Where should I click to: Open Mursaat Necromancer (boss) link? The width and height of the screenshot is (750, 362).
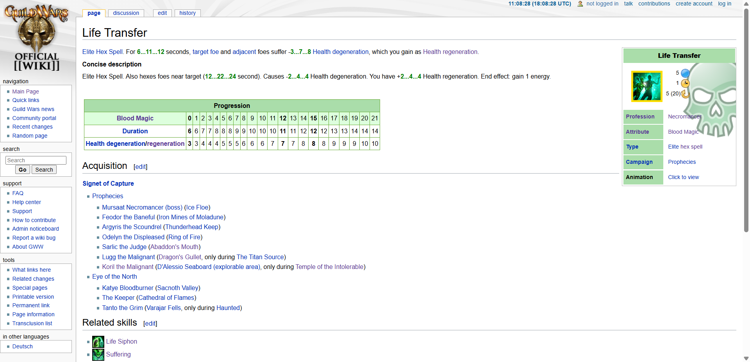(x=142, y=207)
